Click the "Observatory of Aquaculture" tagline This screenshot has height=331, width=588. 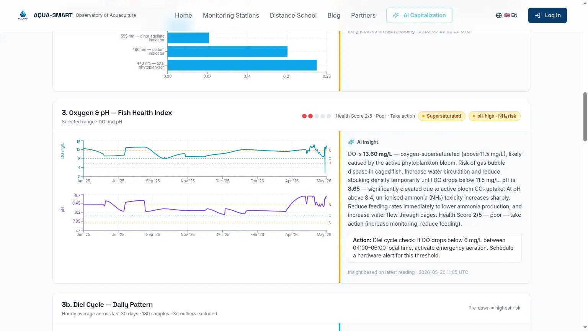pyautogui.click(x=106, y=15)
